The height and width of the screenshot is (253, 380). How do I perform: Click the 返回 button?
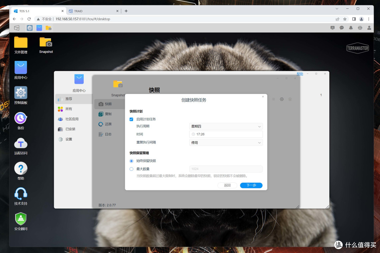pos(227,185)
